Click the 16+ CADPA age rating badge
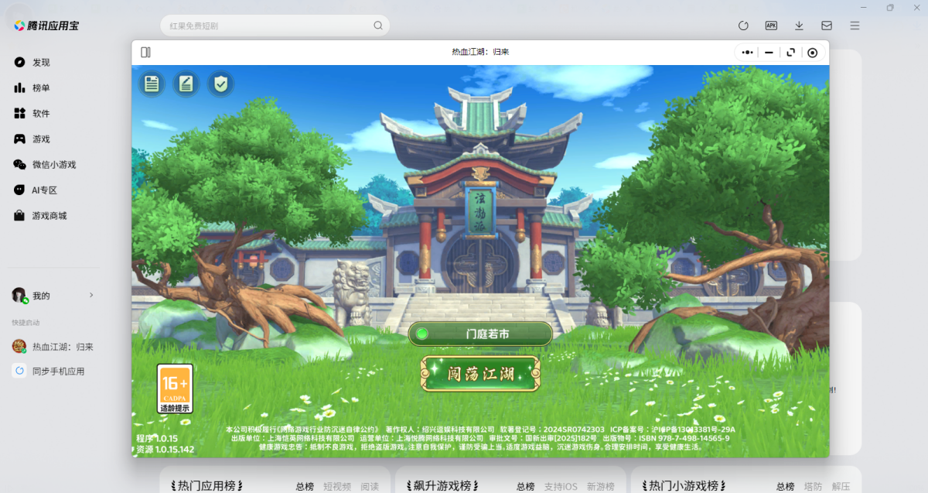 pos(175,389)
